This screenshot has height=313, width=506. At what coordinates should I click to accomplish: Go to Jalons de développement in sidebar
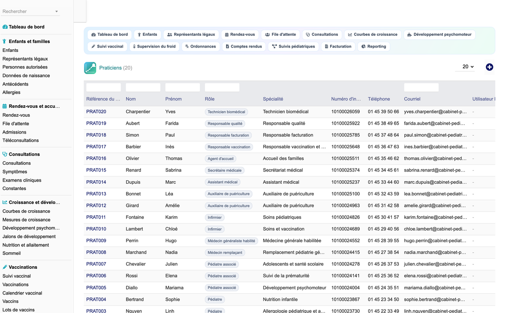pos(29,237)
